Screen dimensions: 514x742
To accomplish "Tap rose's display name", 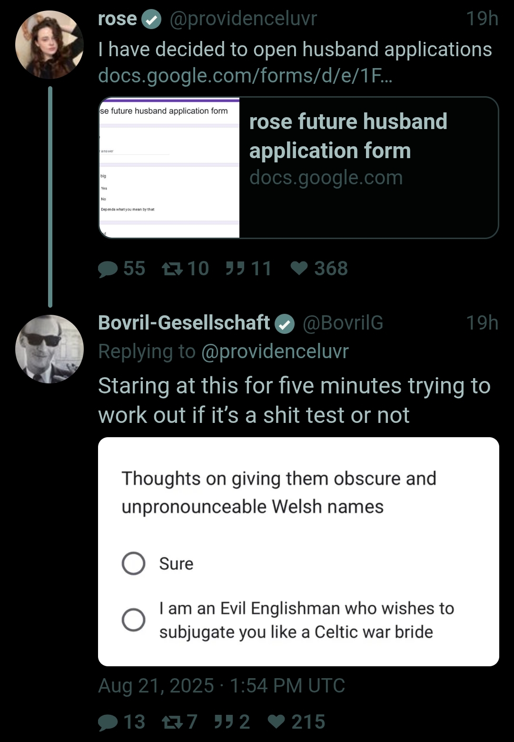I will click(x=118, y=19).
